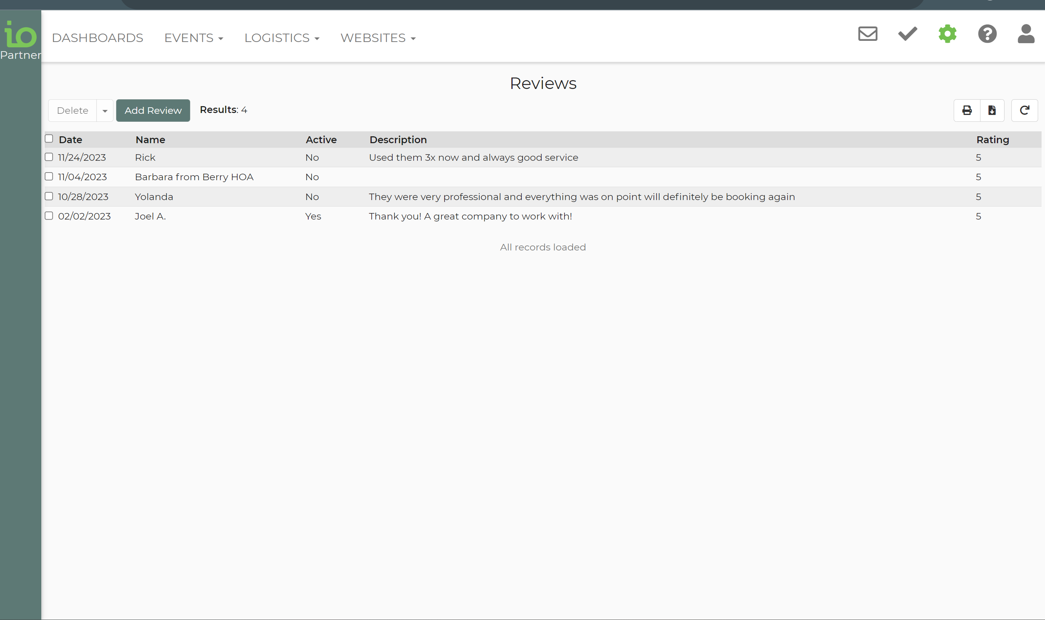Expand the Delete dropdown arrow
The width and height of the screenshot is (1045, 620).
pos(105,111)
